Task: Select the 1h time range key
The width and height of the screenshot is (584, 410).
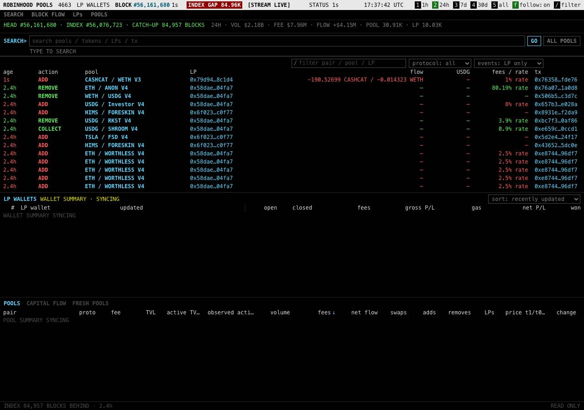Action: [x=422, y=5]
